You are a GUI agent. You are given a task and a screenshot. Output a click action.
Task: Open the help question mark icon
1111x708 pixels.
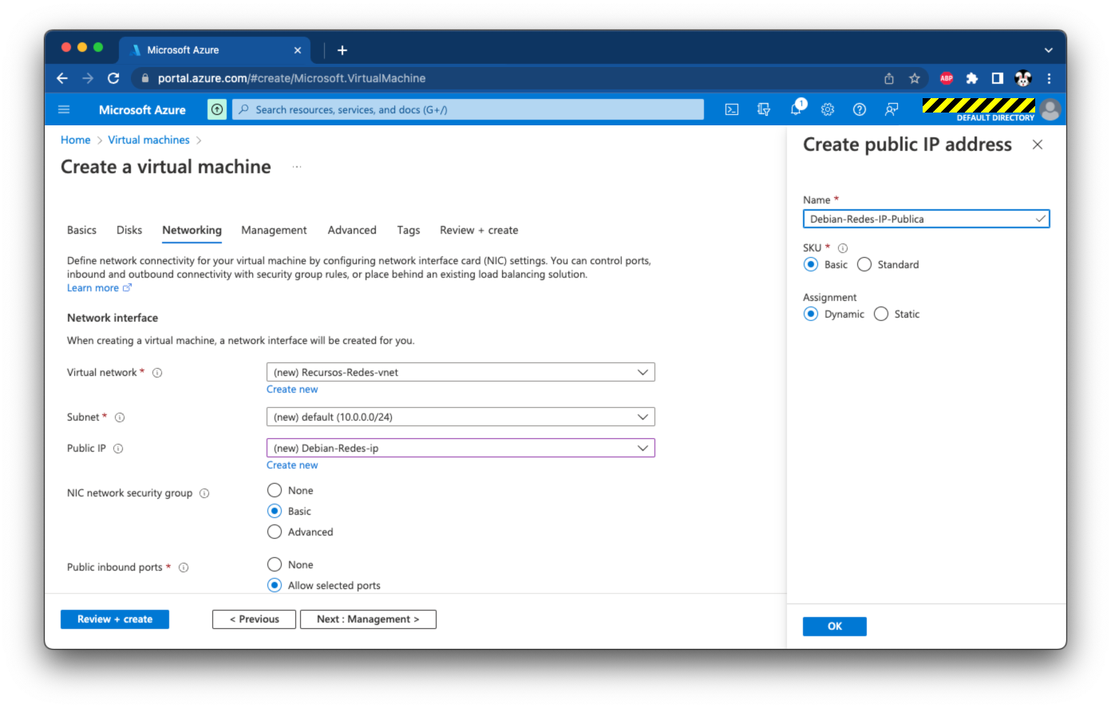tap(860, 110)
